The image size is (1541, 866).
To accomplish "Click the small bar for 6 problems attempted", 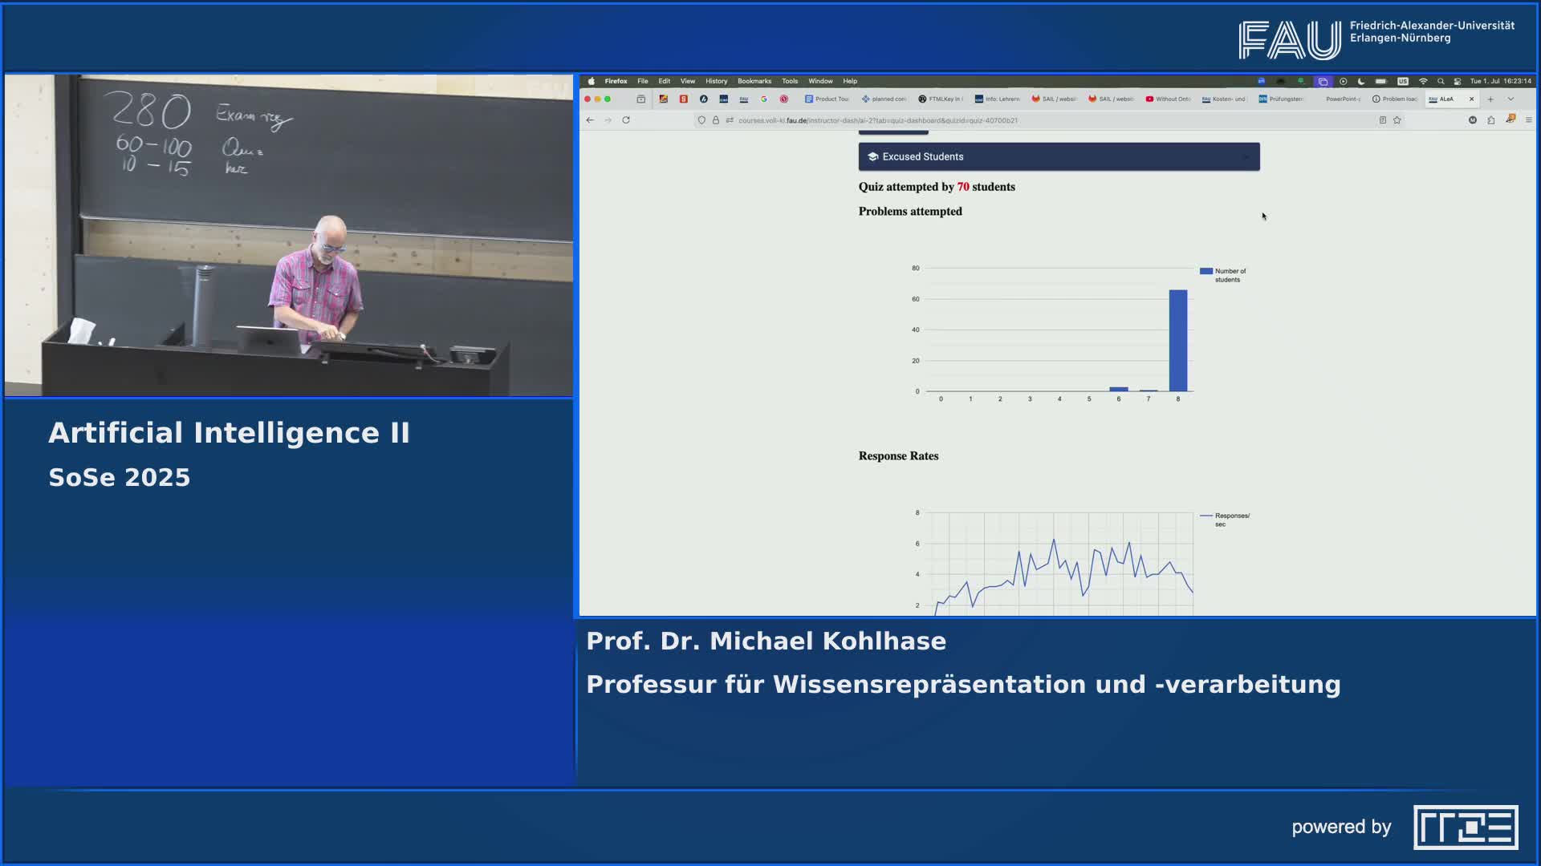I will click(1119, 389).
